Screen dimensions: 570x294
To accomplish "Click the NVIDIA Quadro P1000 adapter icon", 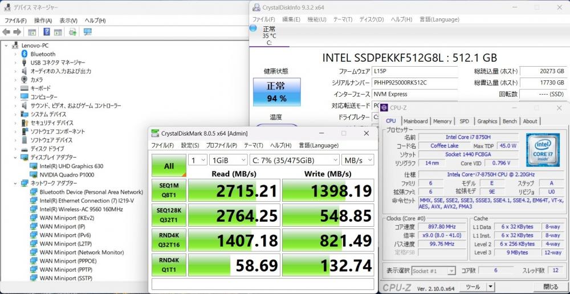I will coord(34,175).
